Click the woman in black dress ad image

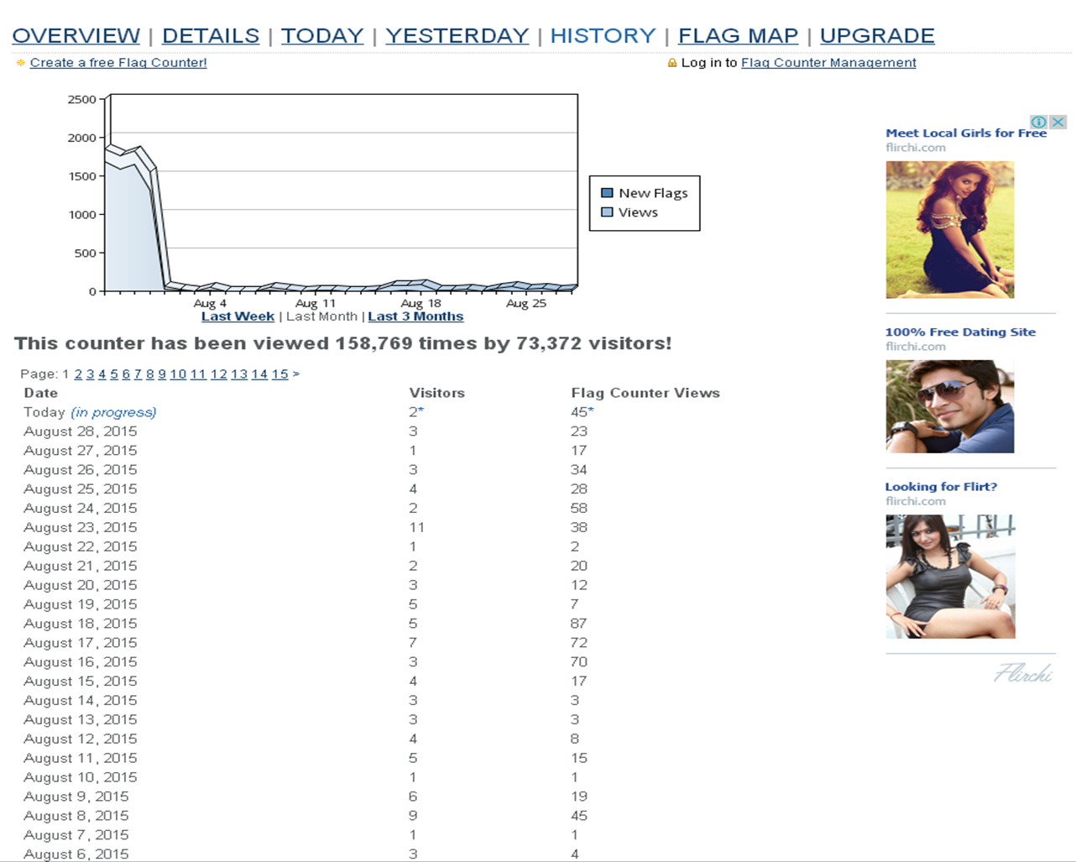[x=949, y=229]
